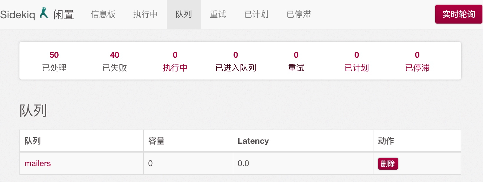Delete the mailers queue with 删除 button
This screenshot has height=182, width=483.
point(388,164)
